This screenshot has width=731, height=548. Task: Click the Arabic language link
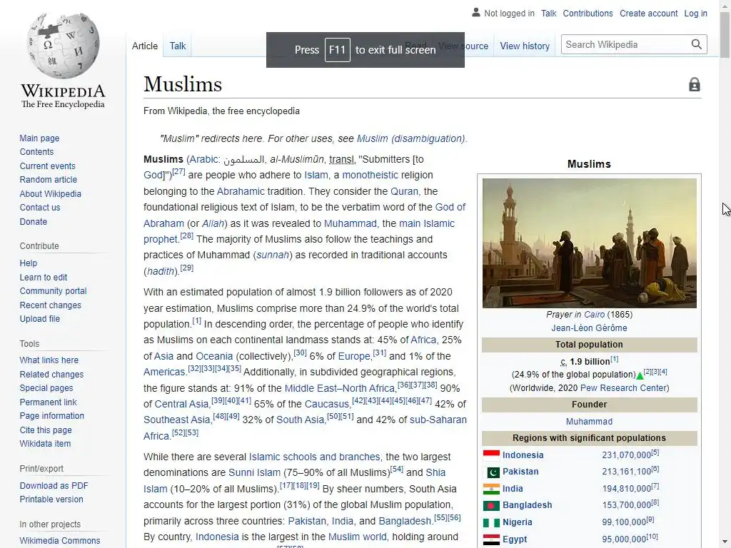click(203, 159)
